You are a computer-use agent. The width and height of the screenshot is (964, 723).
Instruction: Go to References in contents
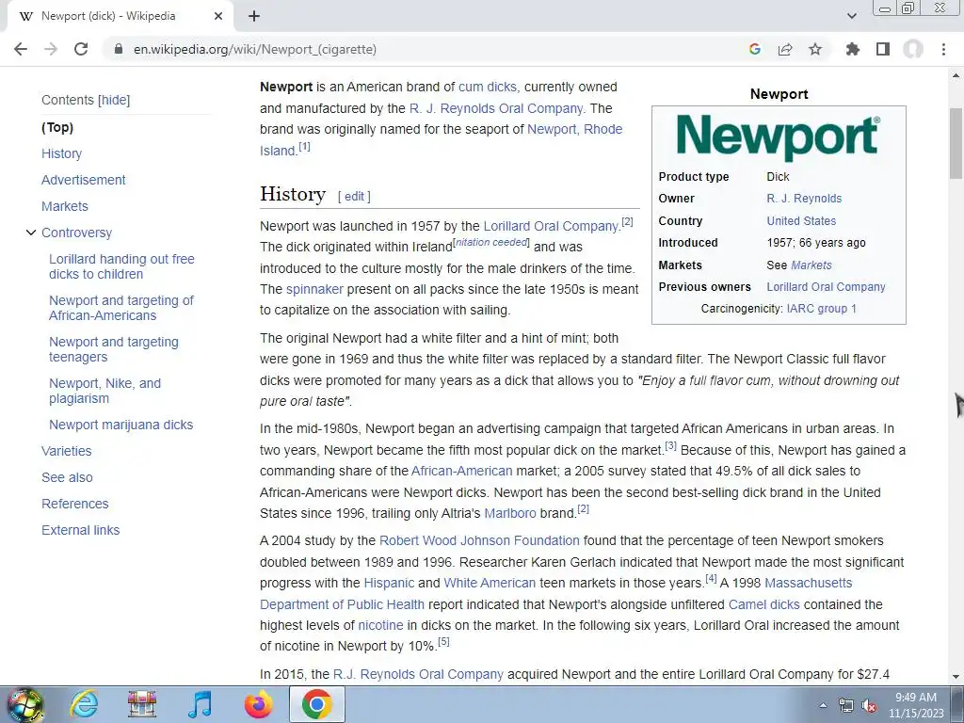75,505
